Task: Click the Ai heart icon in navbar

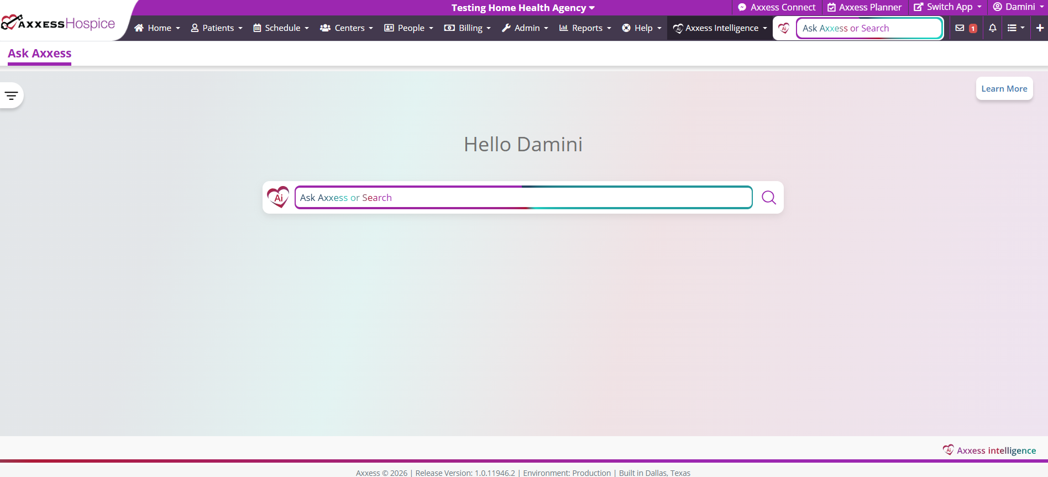Action: click(x=784, y=28)
